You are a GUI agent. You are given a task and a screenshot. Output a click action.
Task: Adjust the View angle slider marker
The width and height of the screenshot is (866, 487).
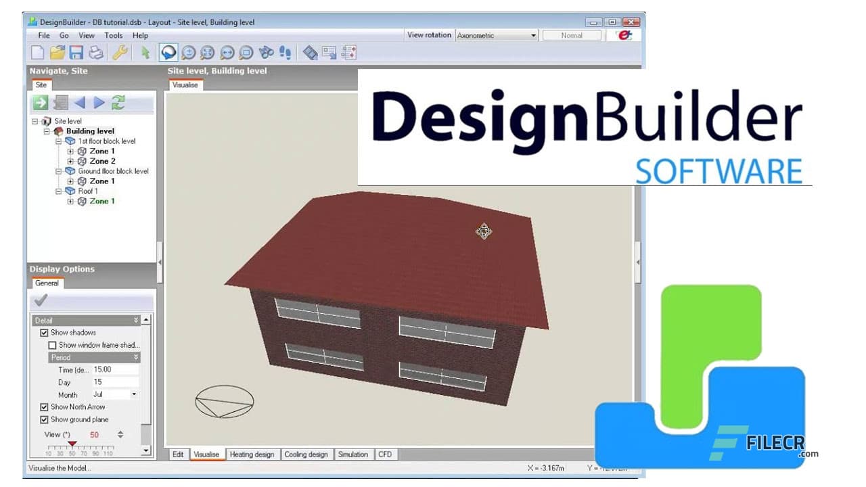pos(72,444)
